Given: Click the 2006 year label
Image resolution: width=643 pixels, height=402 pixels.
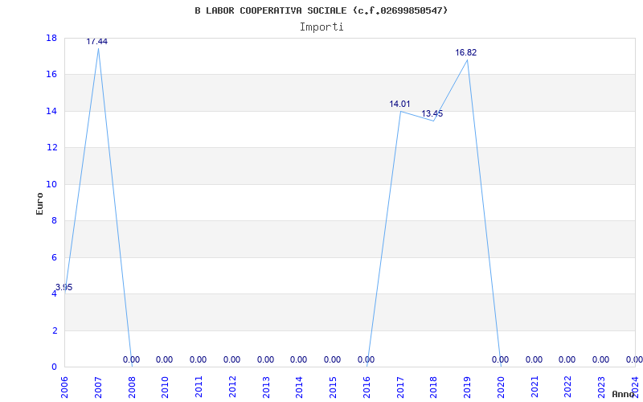Looking at the screenshot, I should 64,388.
